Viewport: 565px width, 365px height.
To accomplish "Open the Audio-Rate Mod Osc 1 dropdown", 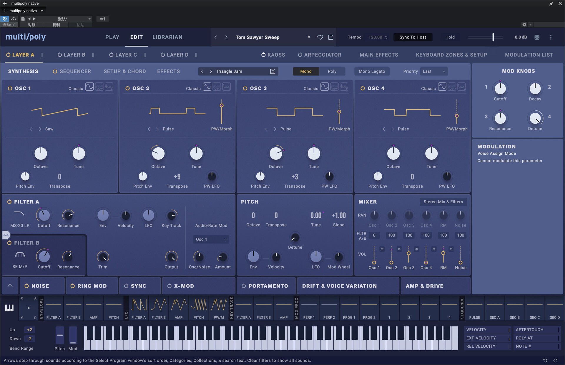I will (x=211, y=239).
